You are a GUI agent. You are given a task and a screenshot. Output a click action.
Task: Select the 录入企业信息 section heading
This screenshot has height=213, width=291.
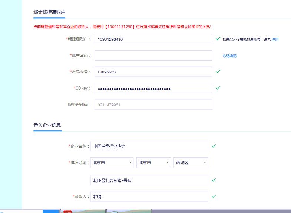tap(47, 125)
